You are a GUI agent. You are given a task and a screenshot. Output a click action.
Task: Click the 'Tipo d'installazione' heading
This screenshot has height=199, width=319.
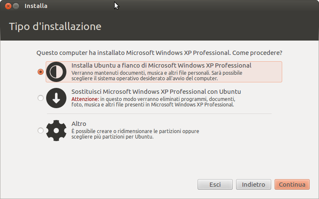point(55,27)
